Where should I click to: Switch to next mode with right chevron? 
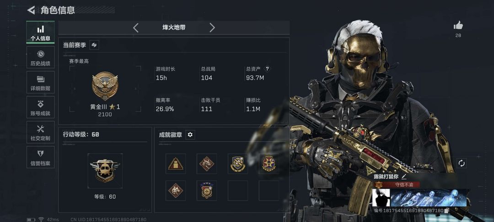tap(212, 28)
